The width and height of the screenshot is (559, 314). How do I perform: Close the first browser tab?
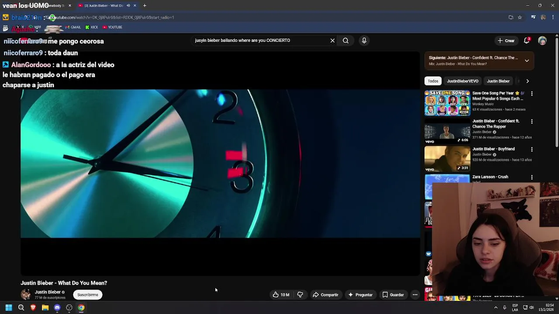click(x=69, y=6)
